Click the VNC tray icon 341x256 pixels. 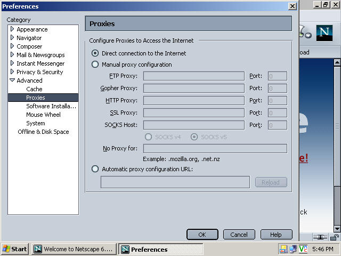303,249
